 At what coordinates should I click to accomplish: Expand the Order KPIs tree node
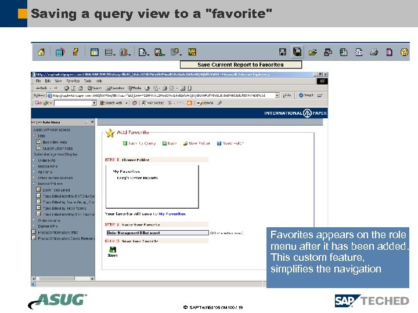tap(34, 160)
